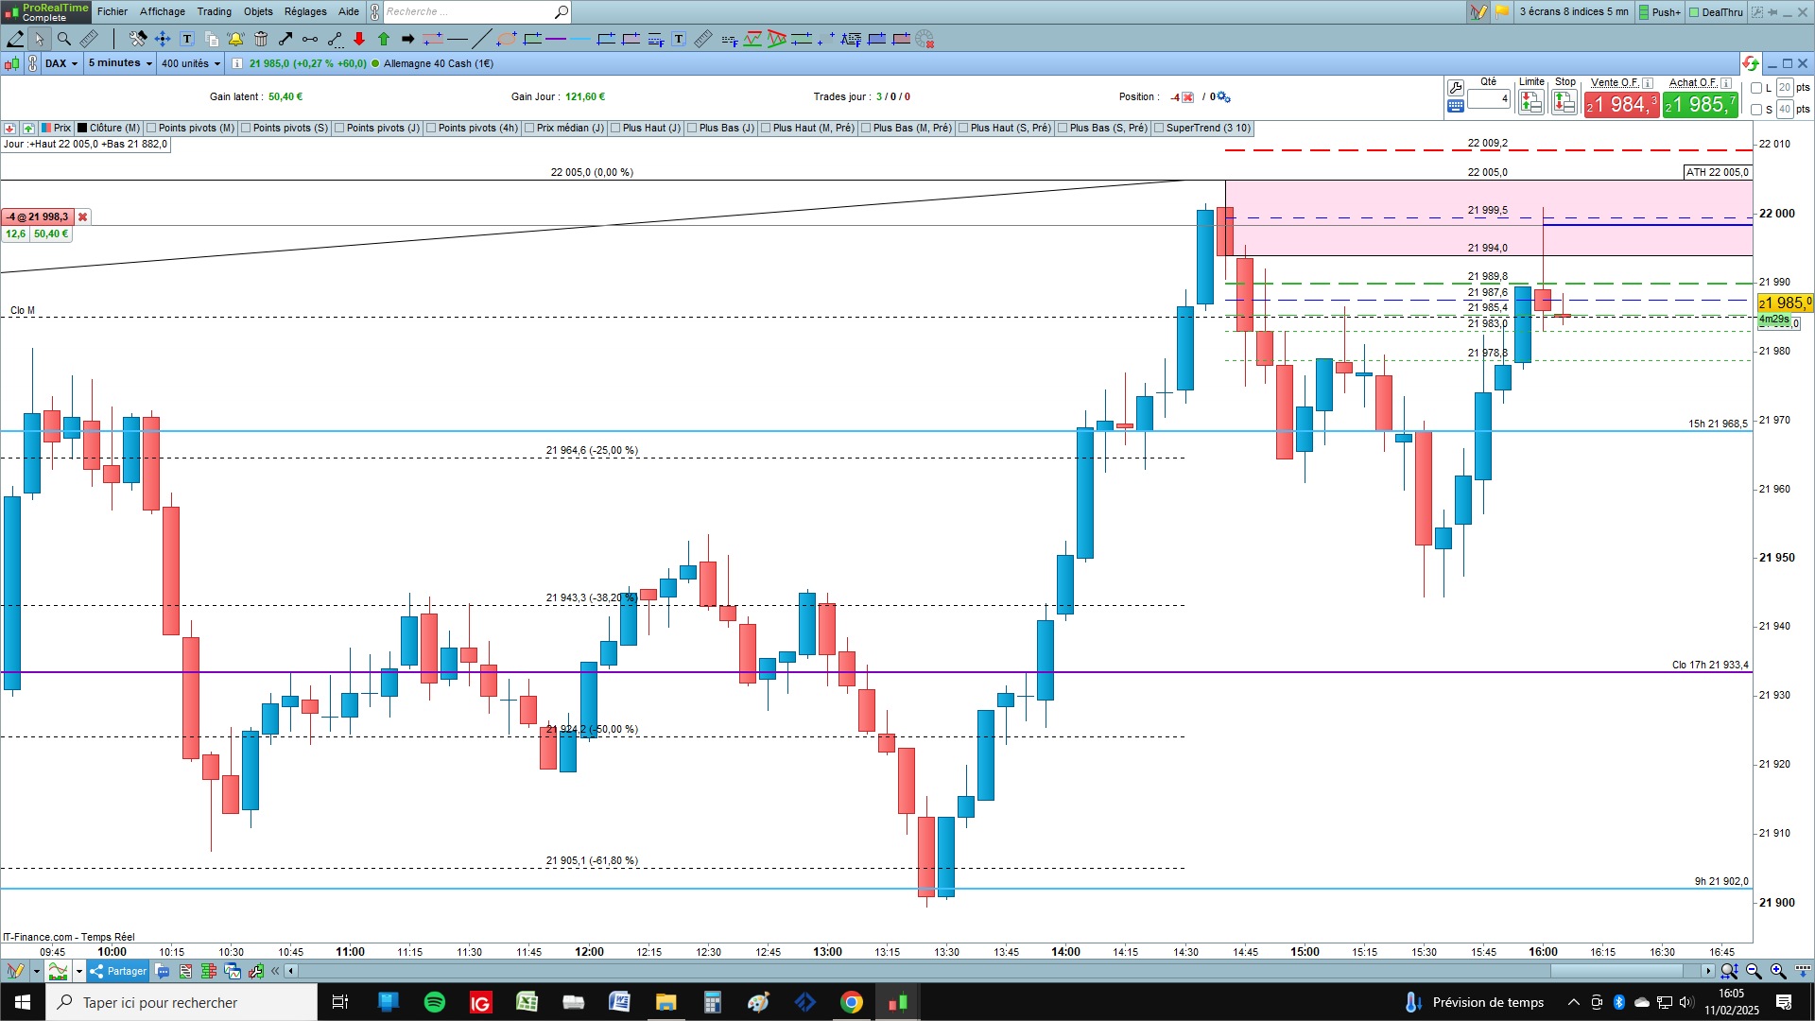Click the alert bell icon
The width and height of the screenshot is (1815, 1021).
tap(236, 39)
